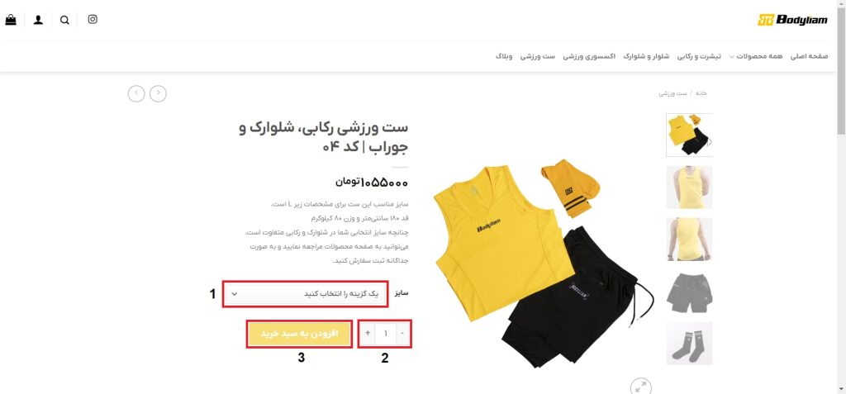Viewport: 846px width, 394px height.
Task: Expand product image fullscreen icon
Action: [x=641, y=387]
